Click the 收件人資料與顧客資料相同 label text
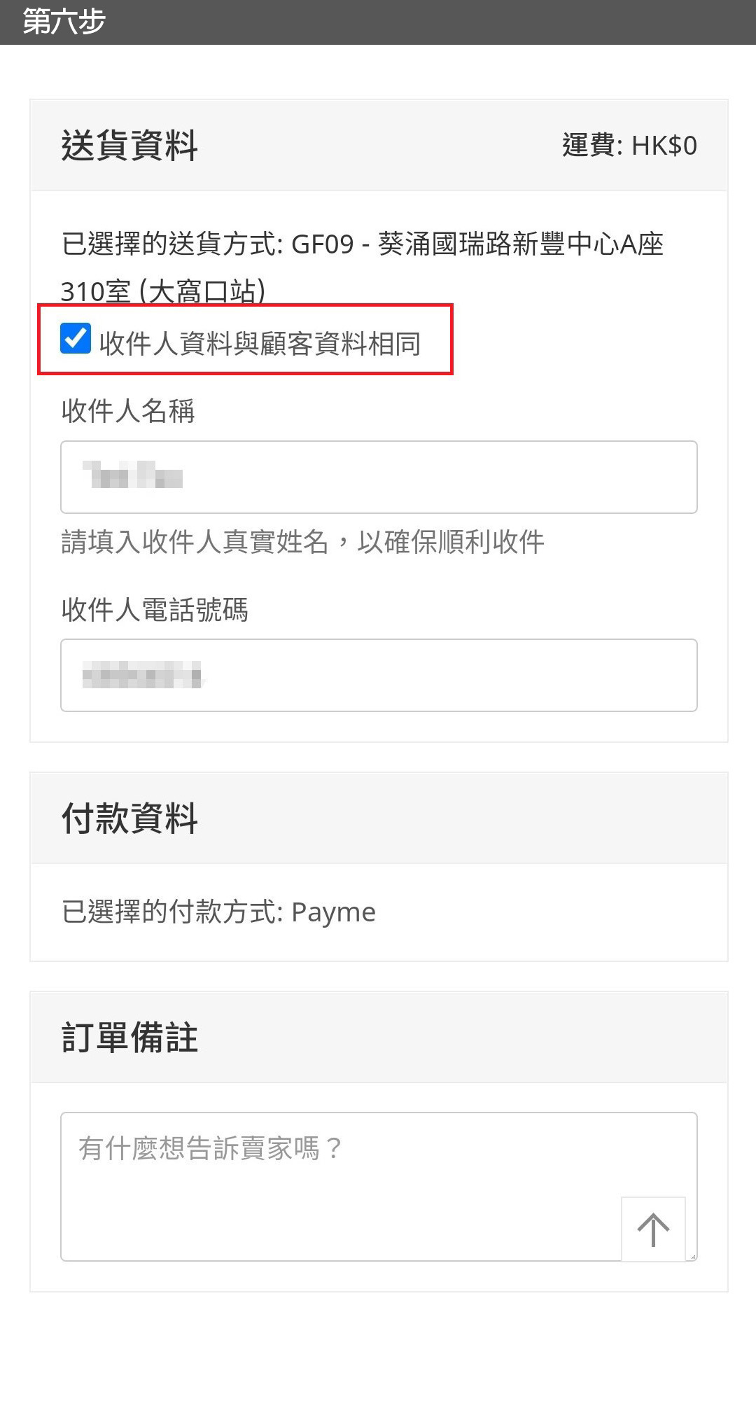 260,343
